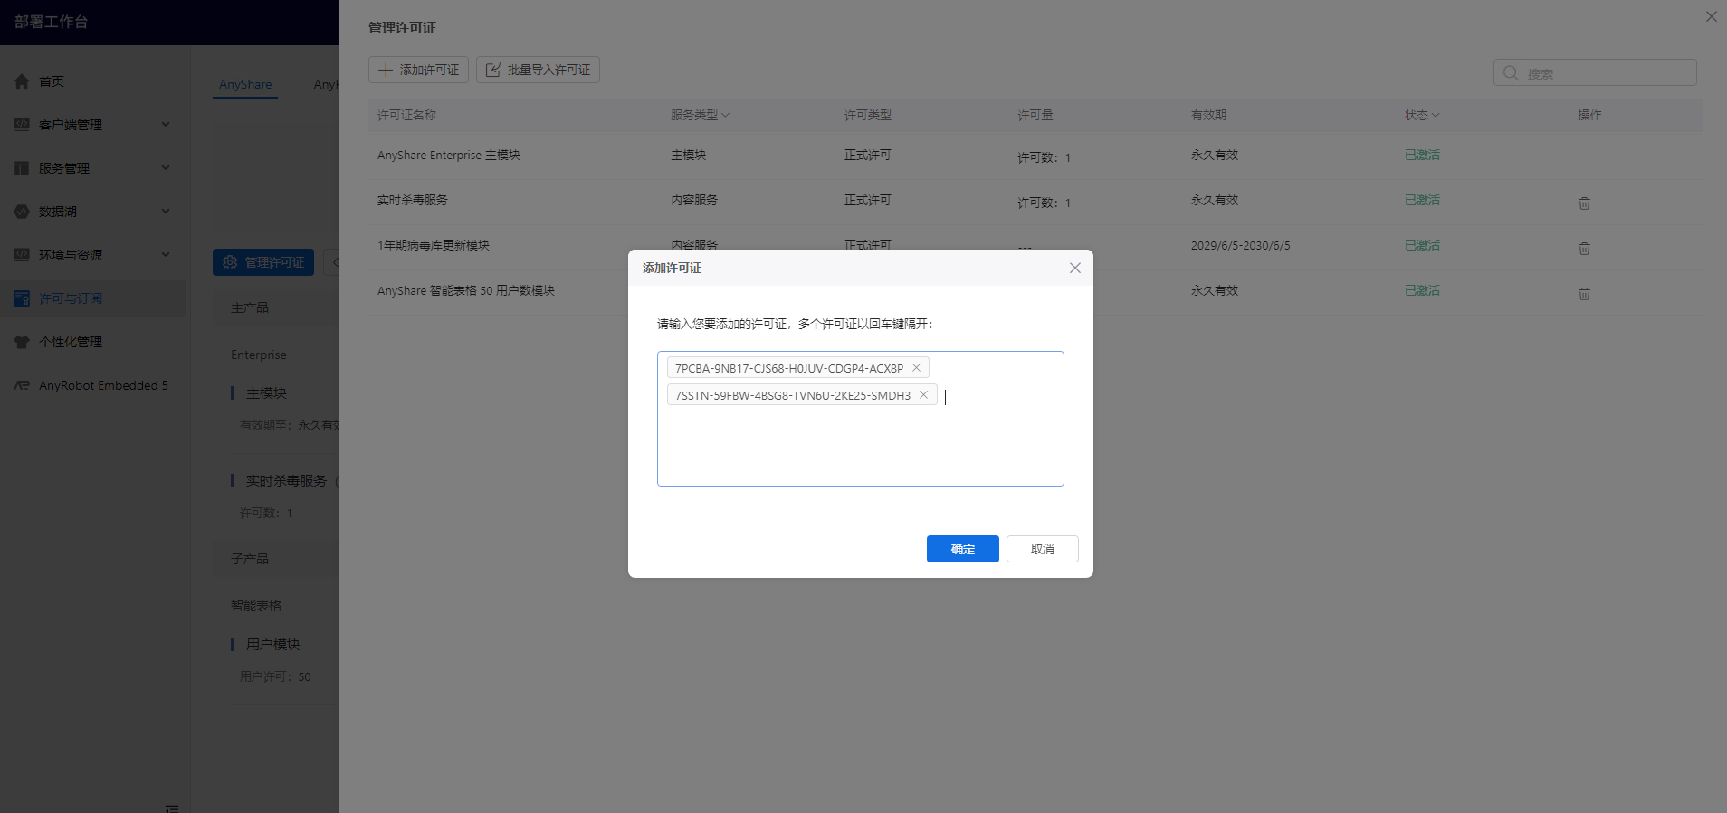The height and width of the screenshot is (813, 1727).
Task: Cancel with the 取消 button
Action: click(1042, 549)
